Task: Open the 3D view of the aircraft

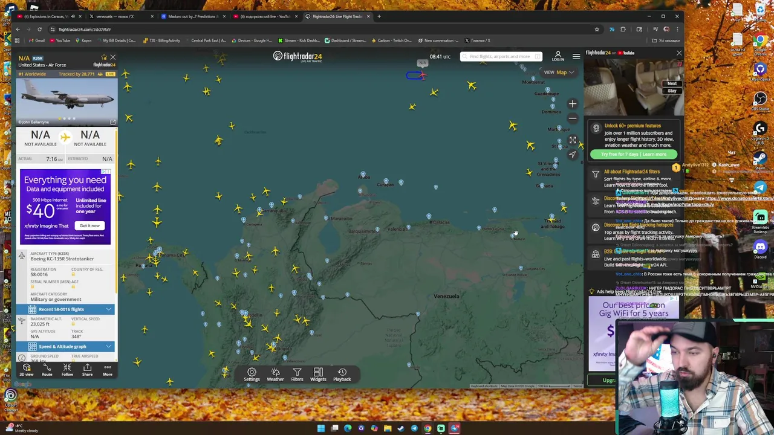Action: [x=26, y=370]
